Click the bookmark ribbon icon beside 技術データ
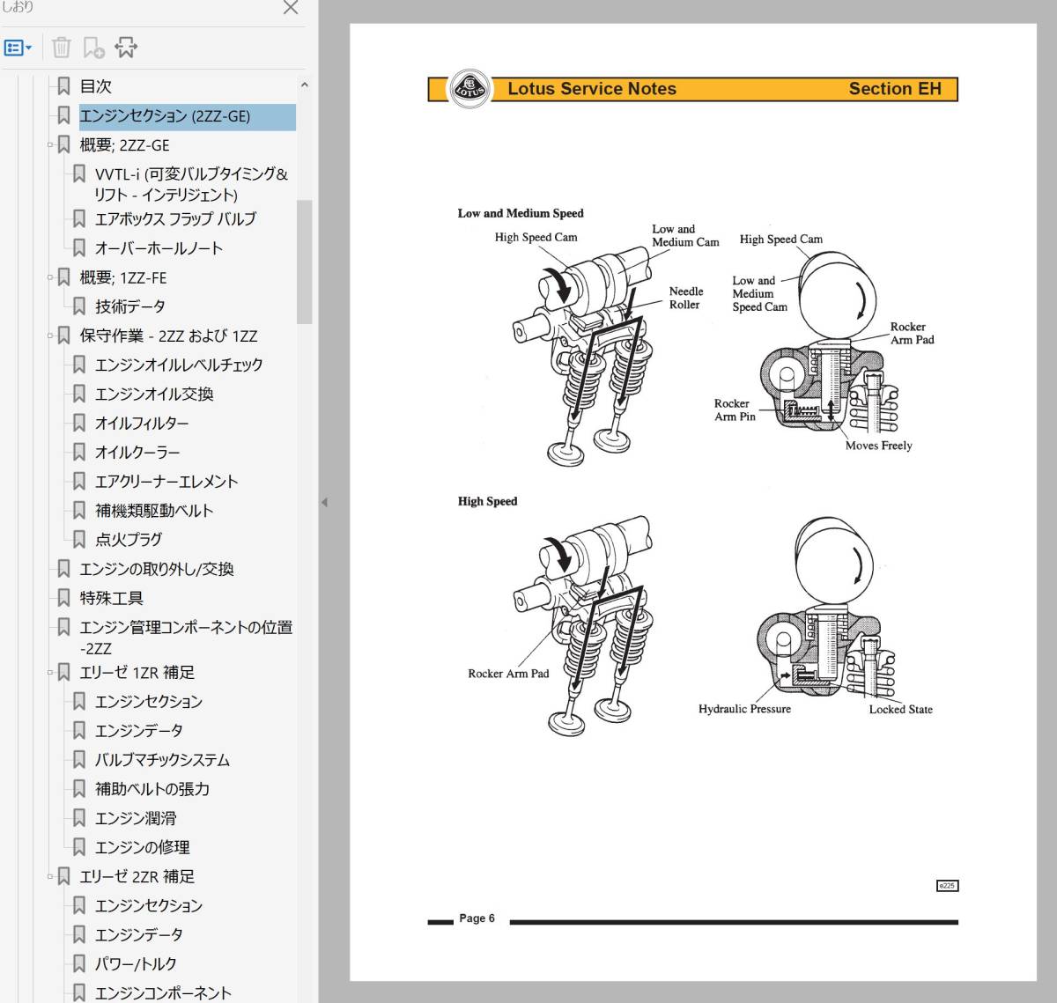1057x1003 pixels. tap(78, 306)
